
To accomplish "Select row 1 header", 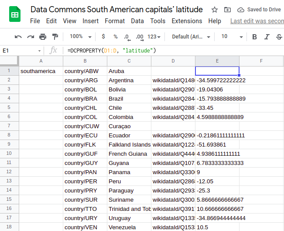I will click(9, 71).
